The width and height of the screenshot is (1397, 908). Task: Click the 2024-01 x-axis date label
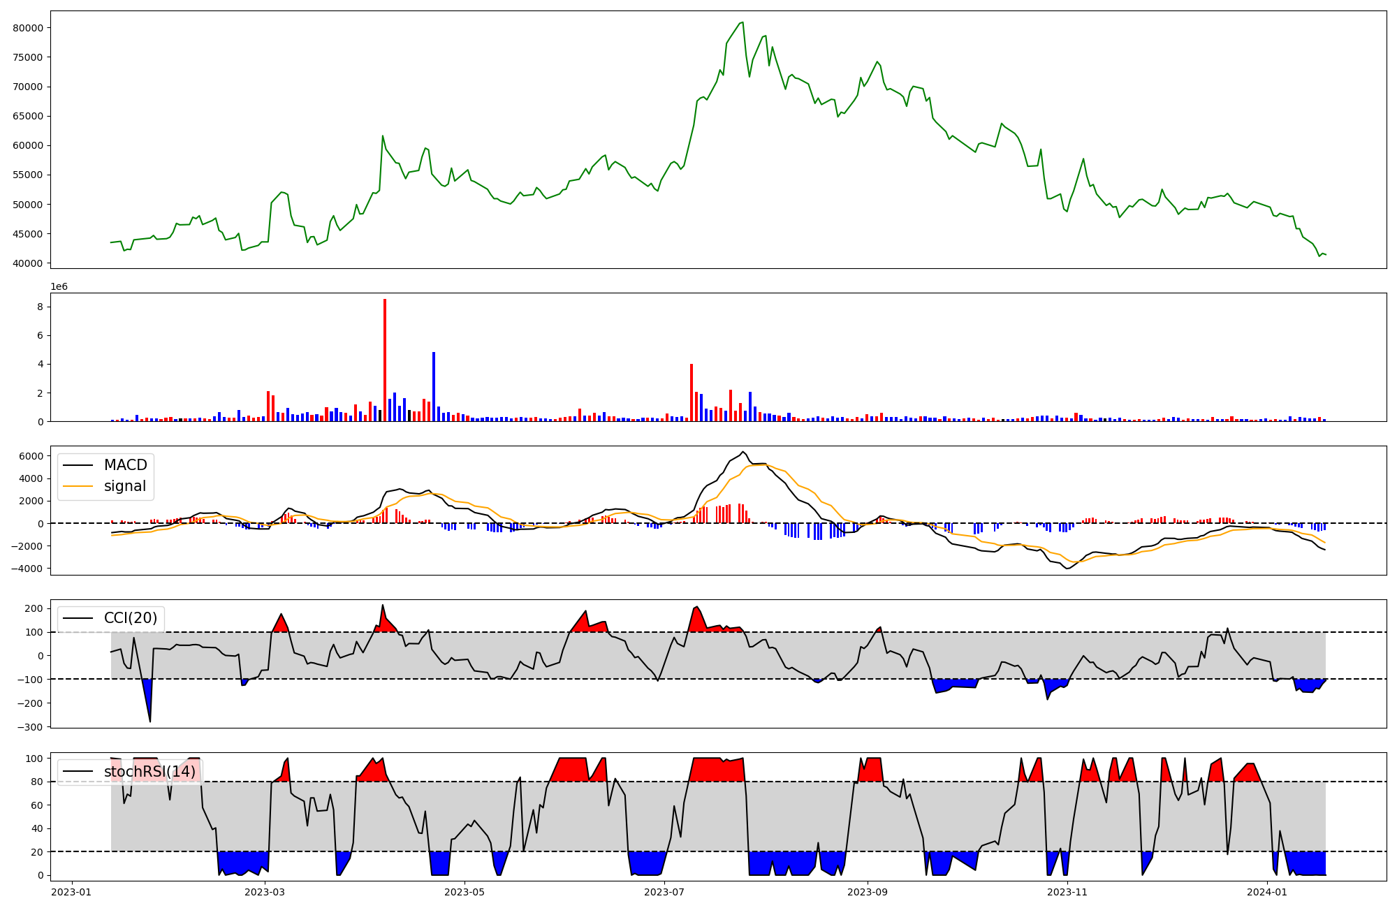coord(1267,892)
